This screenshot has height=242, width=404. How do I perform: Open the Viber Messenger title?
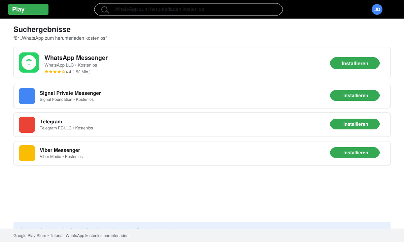(60, 150)
